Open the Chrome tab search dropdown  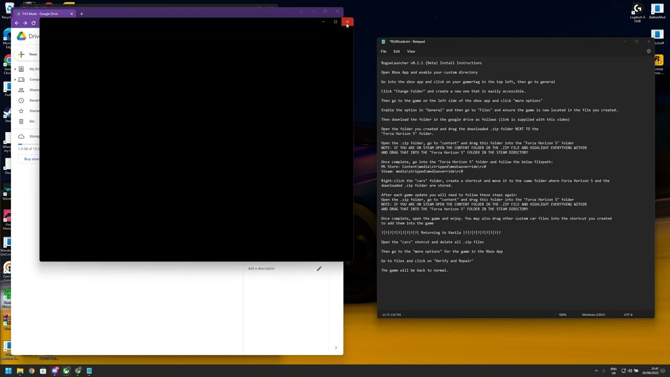[x=301, y=11]
